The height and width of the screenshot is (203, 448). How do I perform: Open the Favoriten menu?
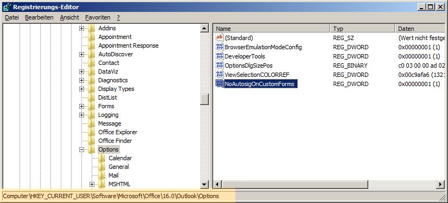[98, 17]
